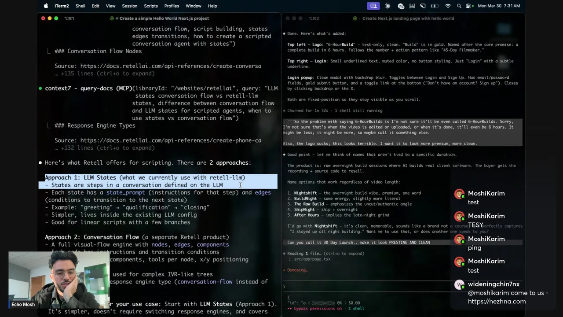Open the iTerm2 application menu
Screen dimensions: 563x317
[x=62, y=6]
